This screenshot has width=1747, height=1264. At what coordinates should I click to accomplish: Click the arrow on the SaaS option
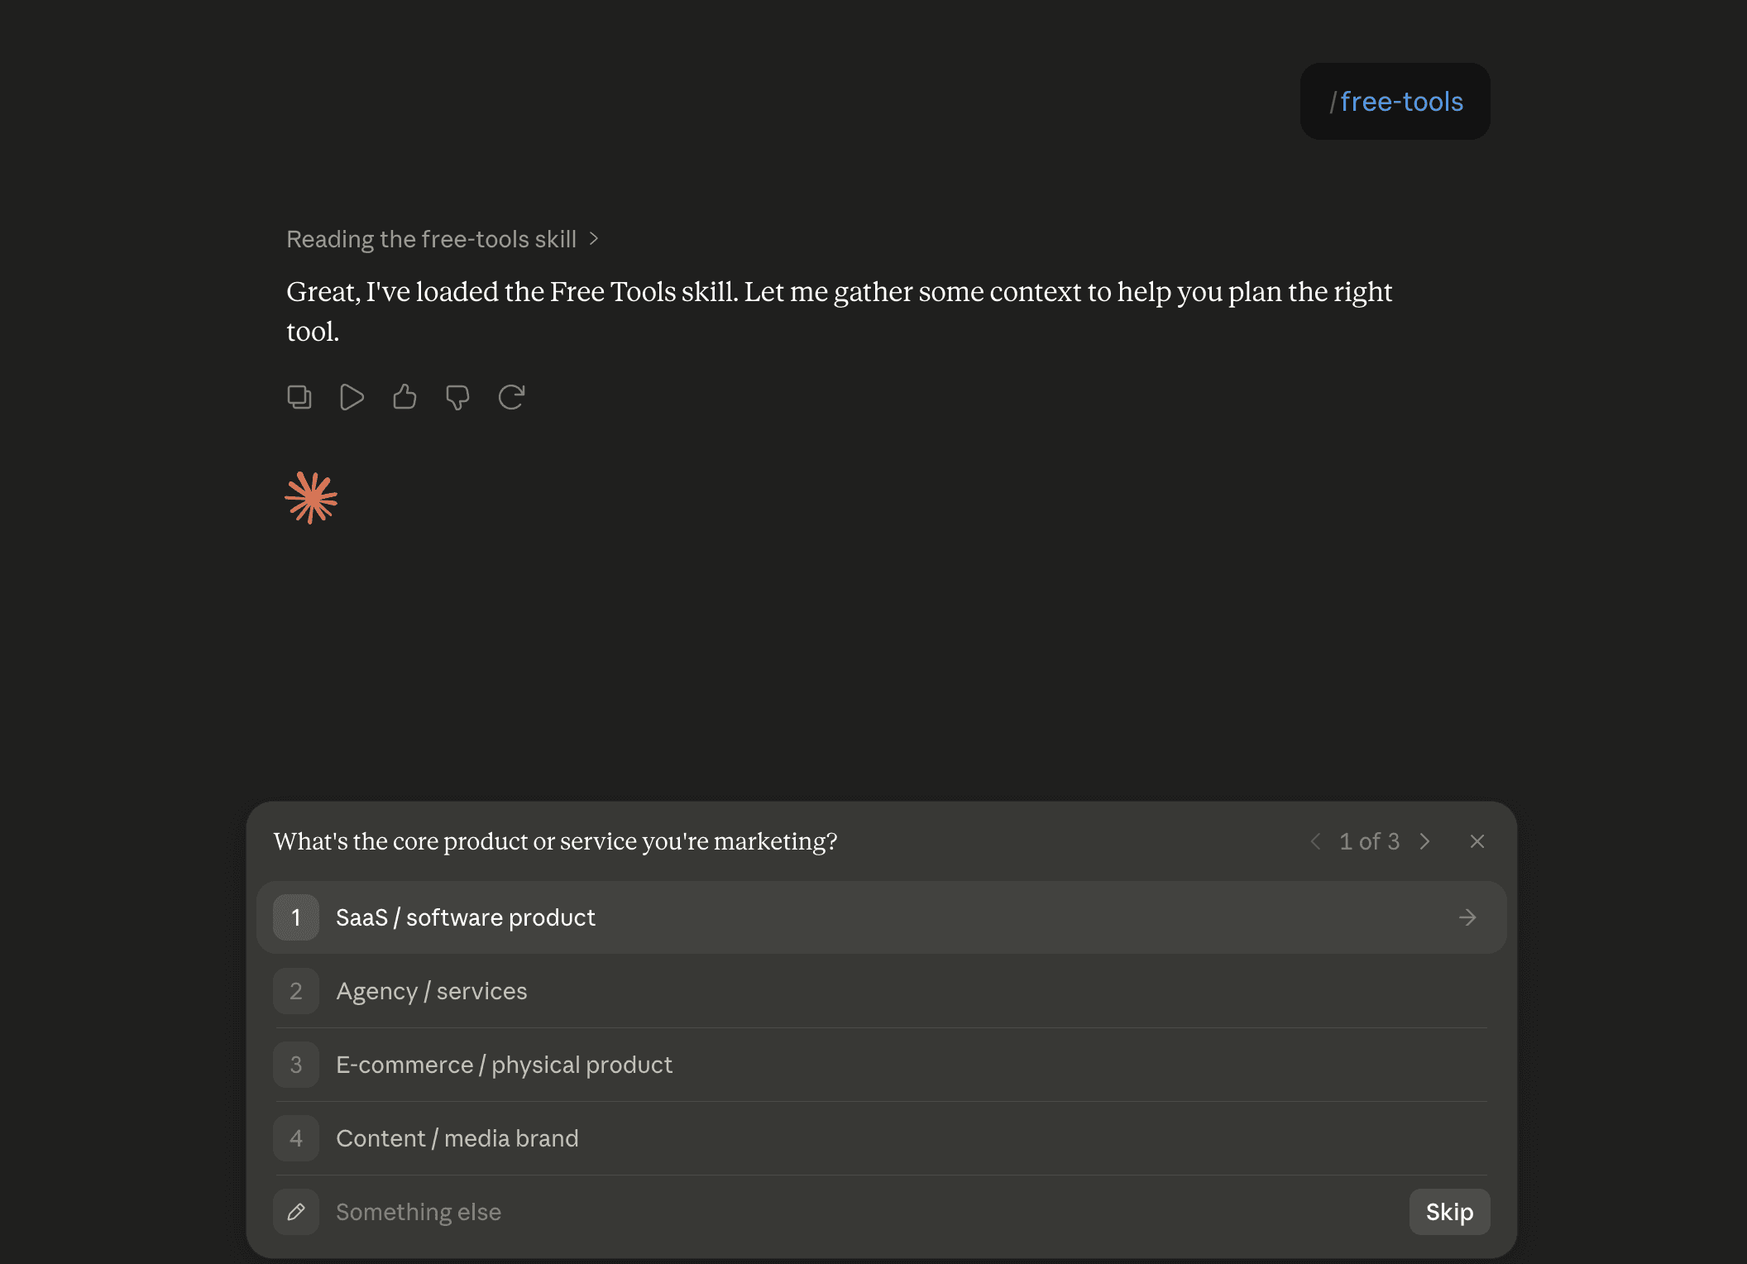pyautogui.click(x=1467, y=917)
